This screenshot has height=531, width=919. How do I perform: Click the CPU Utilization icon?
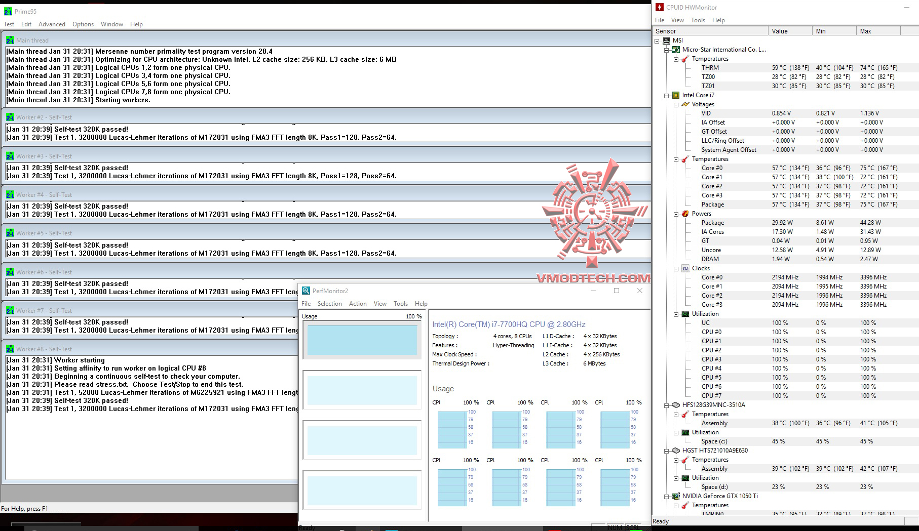point(685,314)
